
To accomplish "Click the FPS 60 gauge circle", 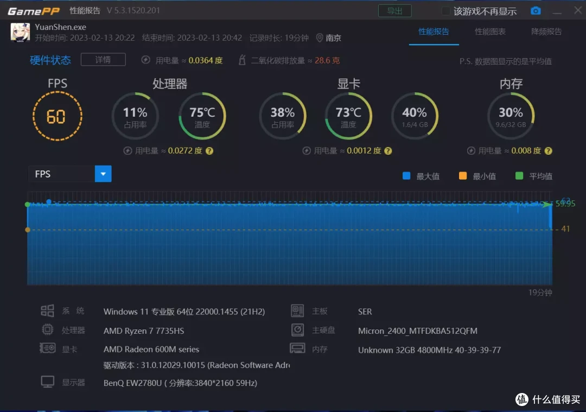I will (x=57, y=116).
